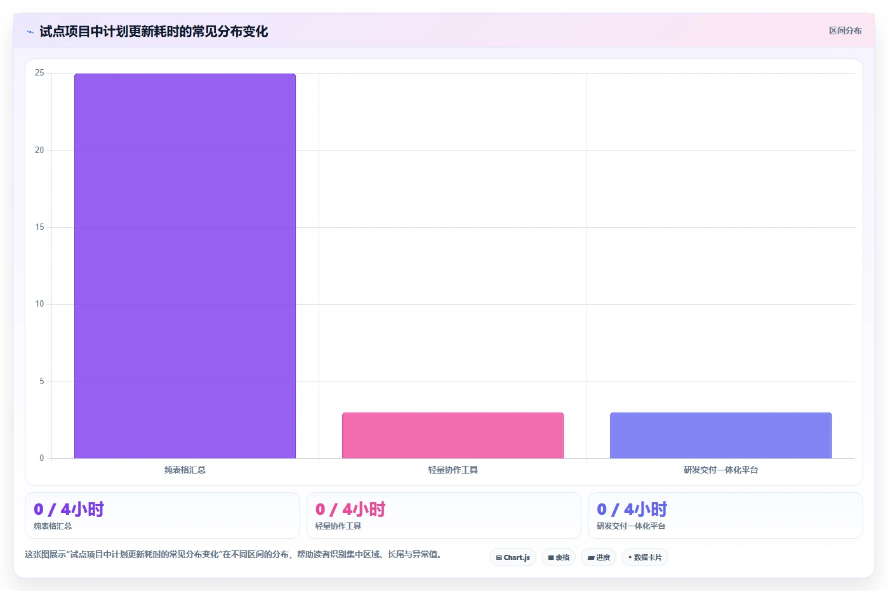888x591 pixels.
Task: Click the "研发交付一体化平台" caption inside the third data card
Action: 631,526
